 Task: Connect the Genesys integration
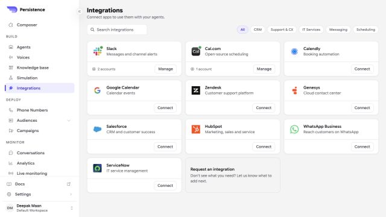[x=362, y=108]
